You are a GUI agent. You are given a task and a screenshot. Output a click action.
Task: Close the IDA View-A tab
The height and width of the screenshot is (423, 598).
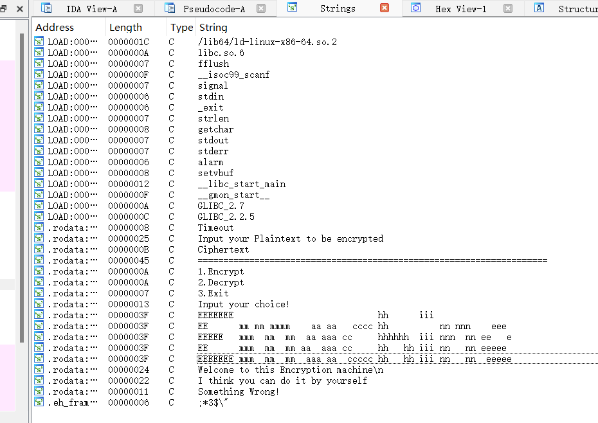138,8
